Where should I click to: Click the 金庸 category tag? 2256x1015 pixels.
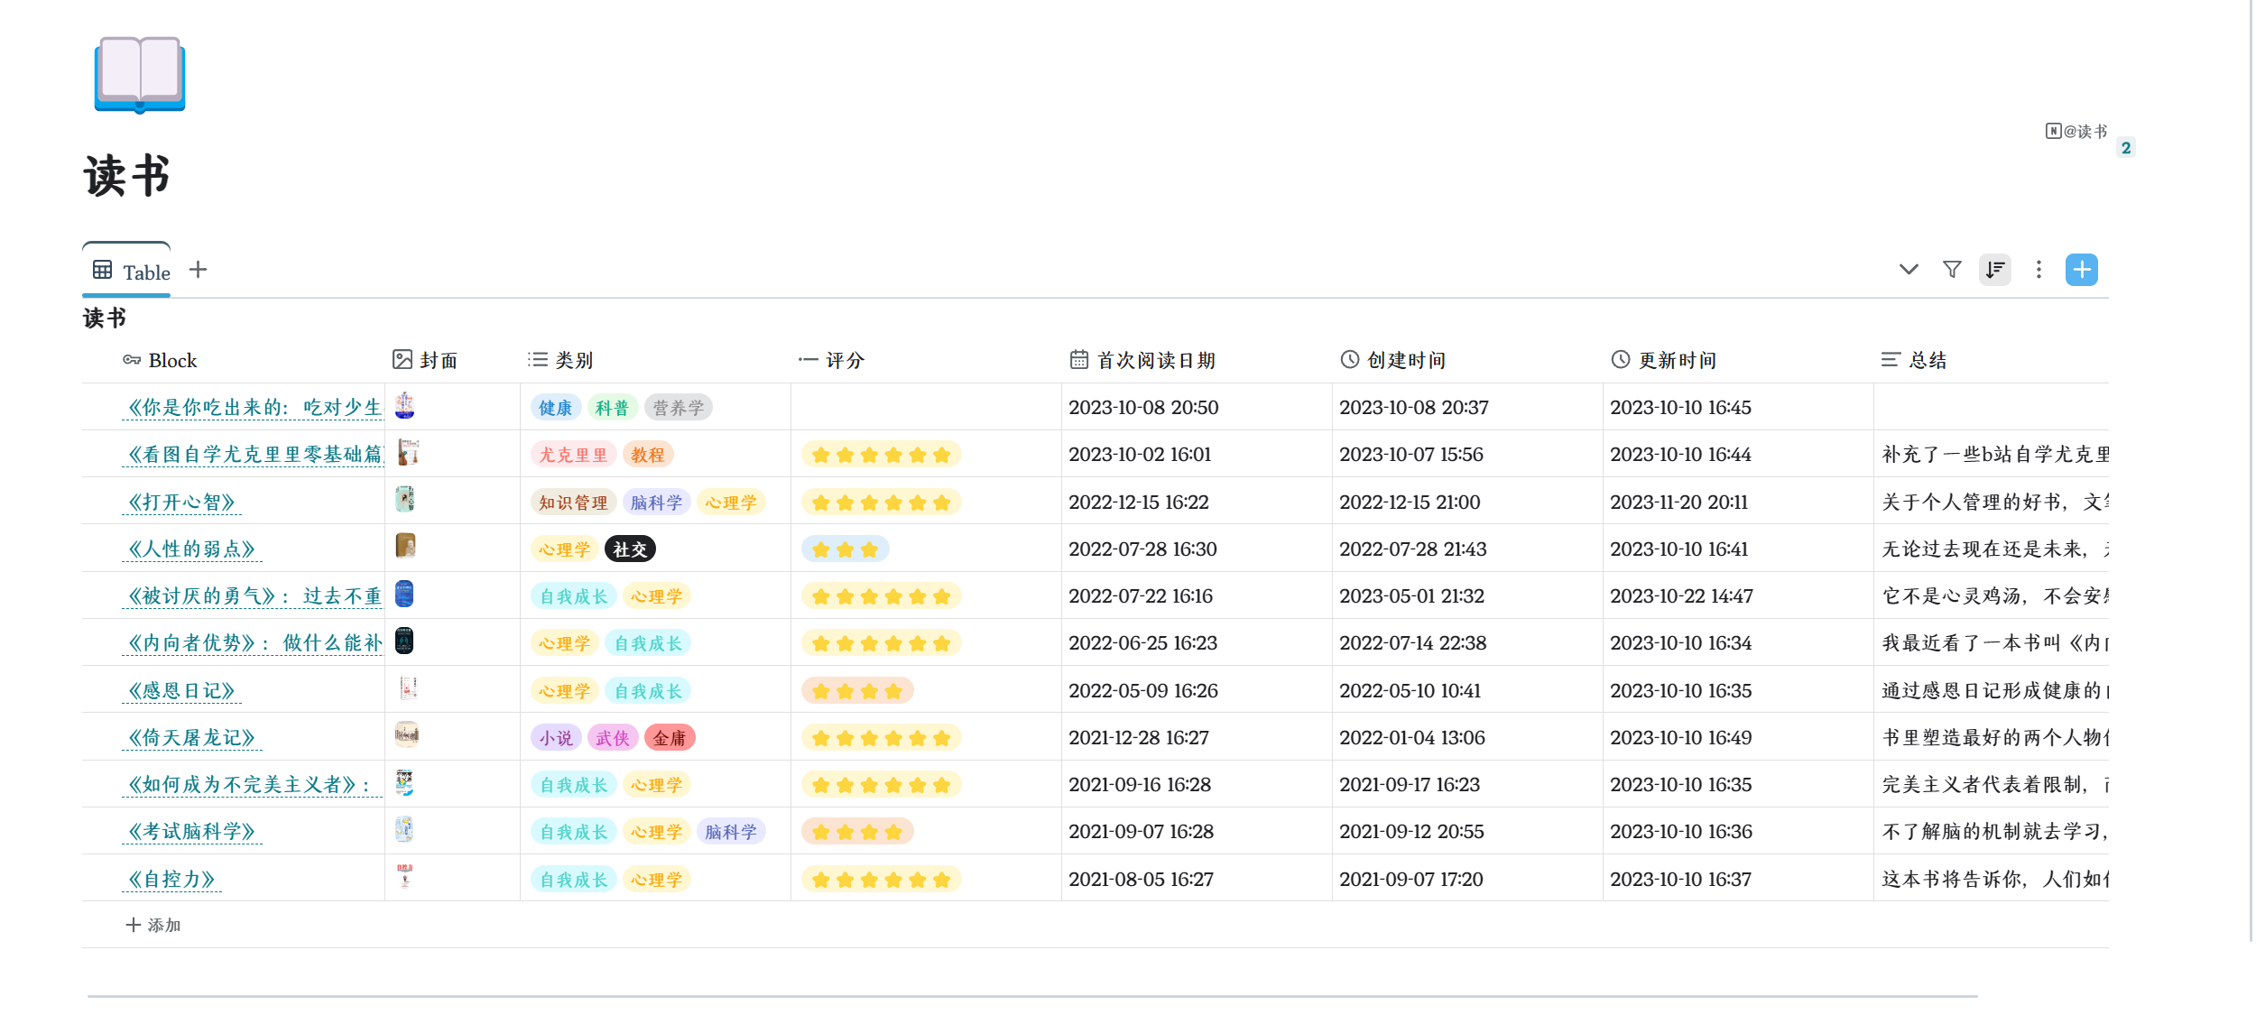[x=670, y=738]
